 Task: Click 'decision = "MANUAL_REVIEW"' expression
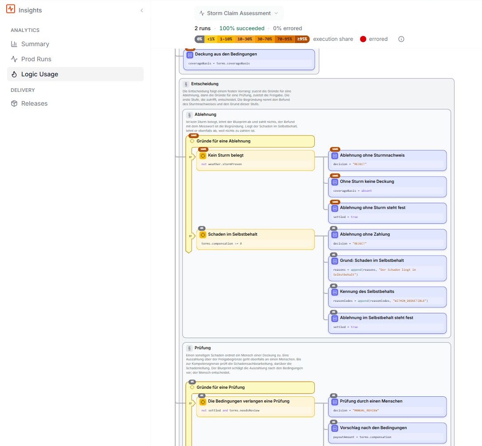click(x=356, y=410)
